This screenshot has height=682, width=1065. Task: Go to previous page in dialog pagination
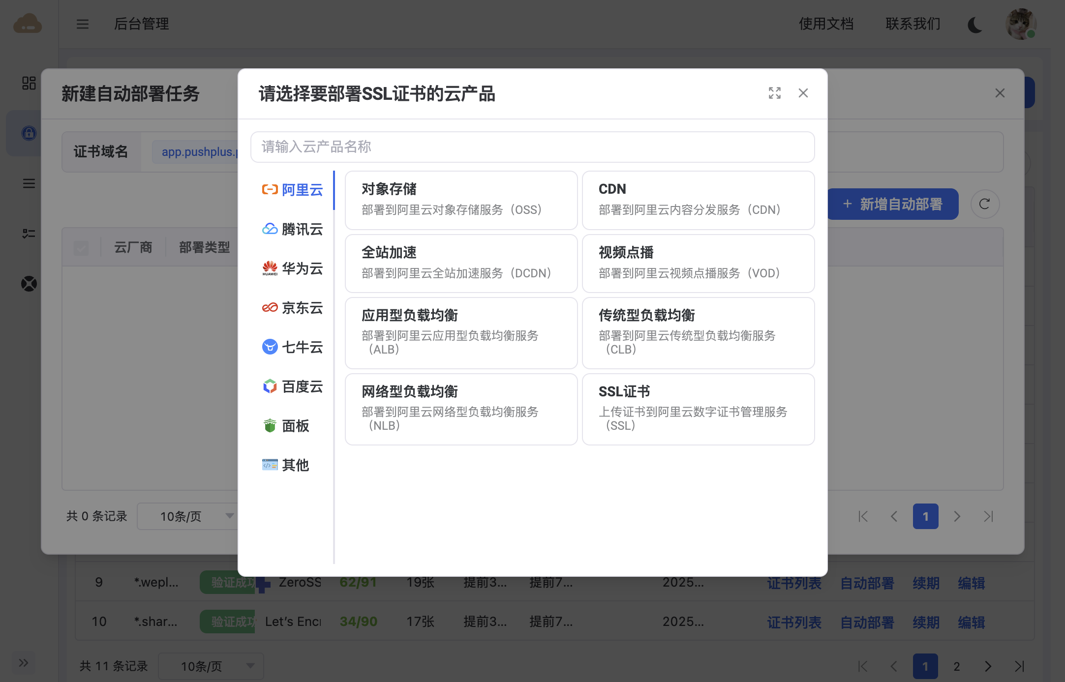click(894, 516)
